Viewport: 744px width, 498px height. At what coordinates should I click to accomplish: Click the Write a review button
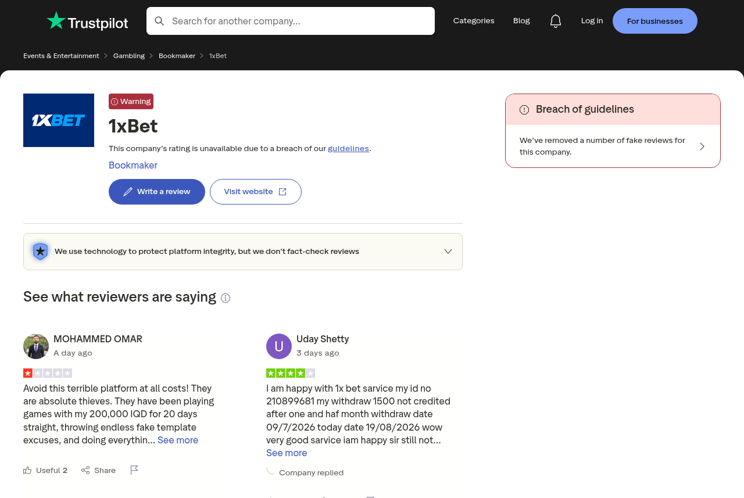click(157, 192)
